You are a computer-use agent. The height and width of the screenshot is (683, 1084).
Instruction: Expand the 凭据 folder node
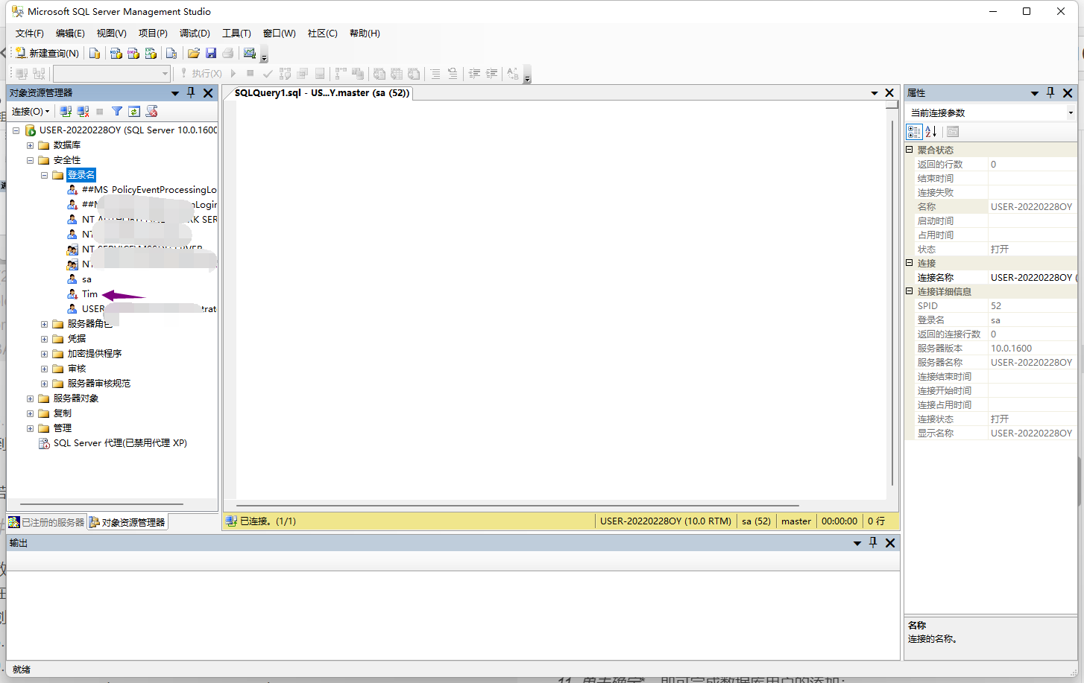click(x=44, y=339)
